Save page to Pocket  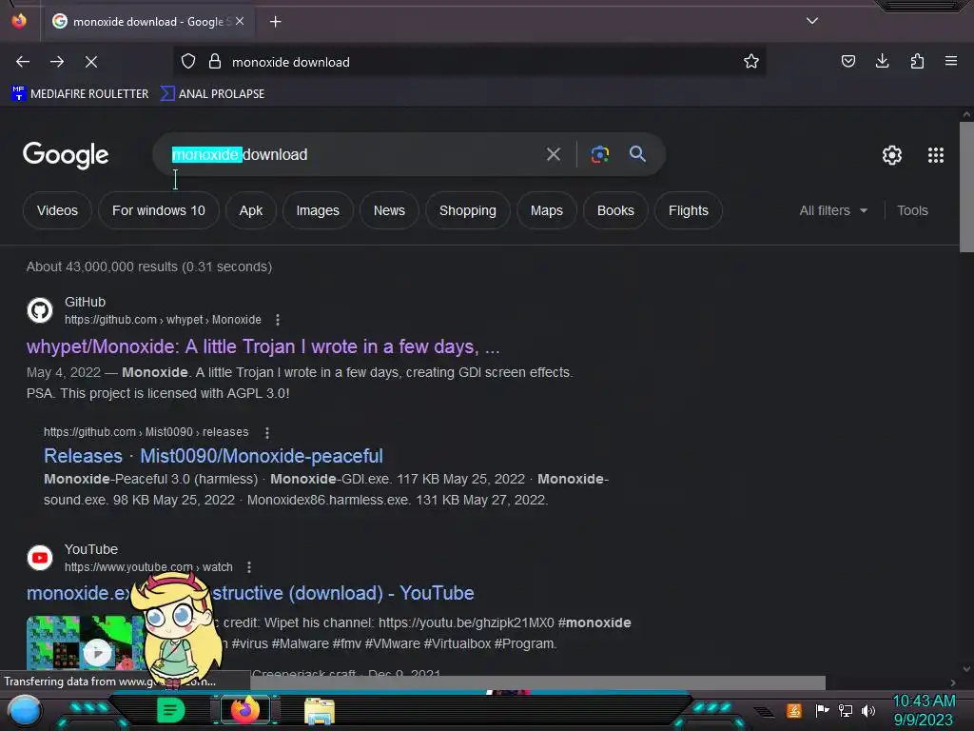coord(847,61)
